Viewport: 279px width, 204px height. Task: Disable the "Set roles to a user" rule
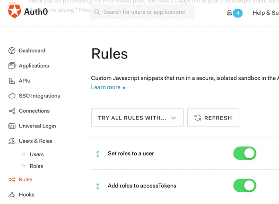[x=244, y=153]
